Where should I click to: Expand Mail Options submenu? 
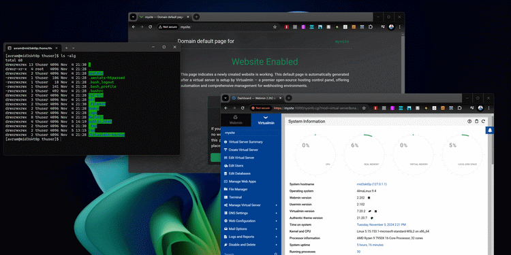tap(251, 228)
